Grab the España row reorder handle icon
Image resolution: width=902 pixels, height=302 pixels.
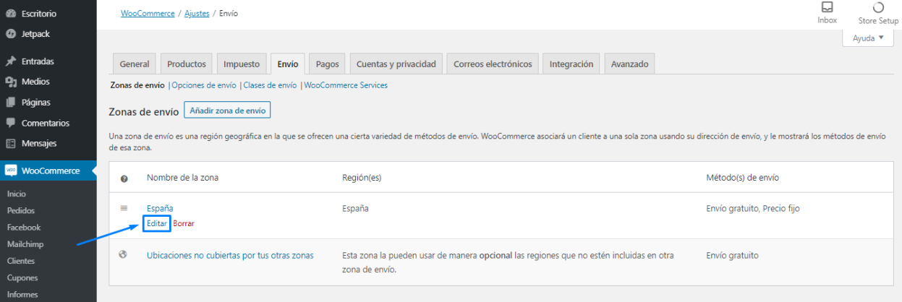pos(124,208)
